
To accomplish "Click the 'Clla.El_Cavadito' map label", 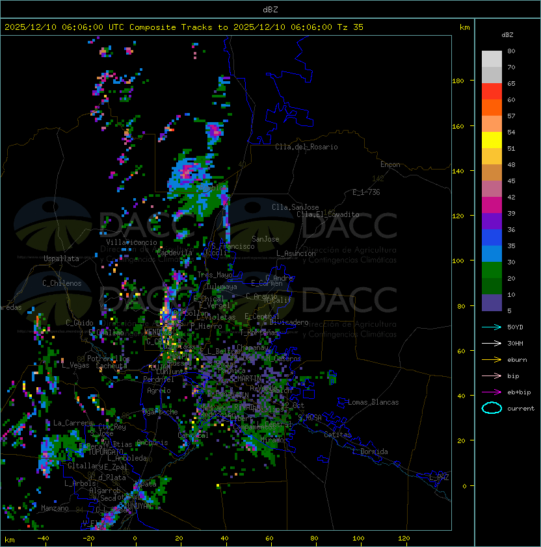I will pos(328,214).
